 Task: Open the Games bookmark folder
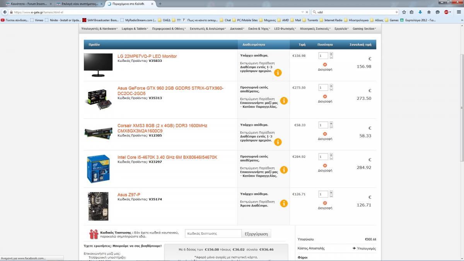click(x=391, y=20)
